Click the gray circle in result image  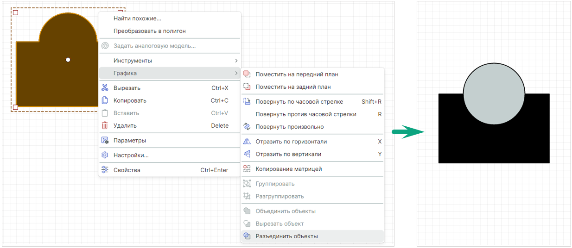[494, 94]
